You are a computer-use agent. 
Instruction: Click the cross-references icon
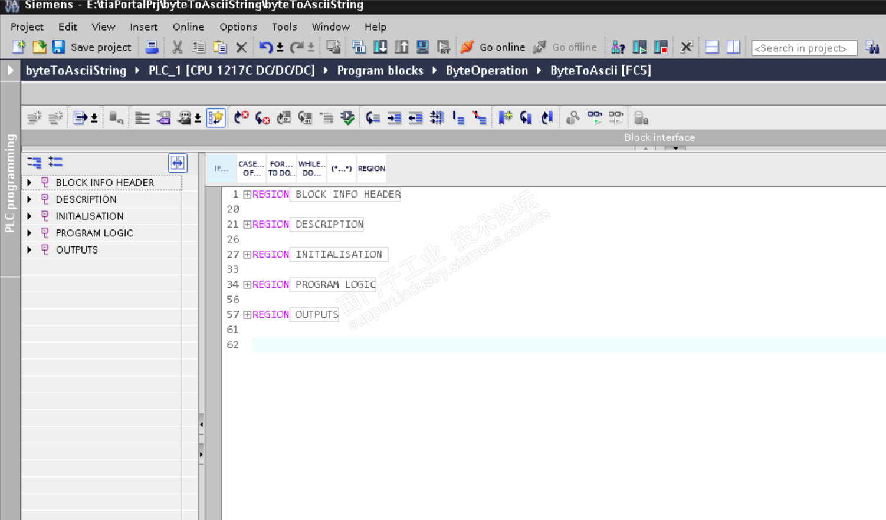point(686,47)
